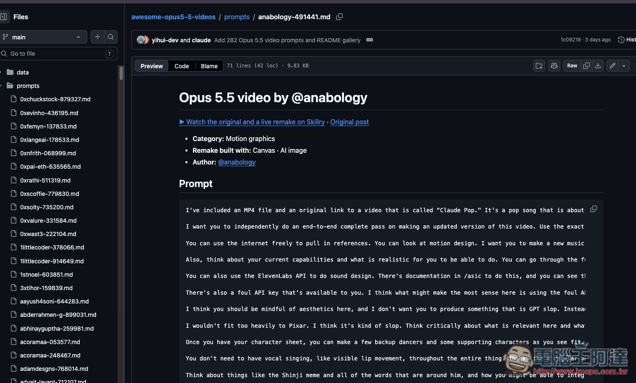Copy file path icon next to anabology-491441.md
Image resolution: width=636 pixels, height=383 pixels.
coord(339,17)
